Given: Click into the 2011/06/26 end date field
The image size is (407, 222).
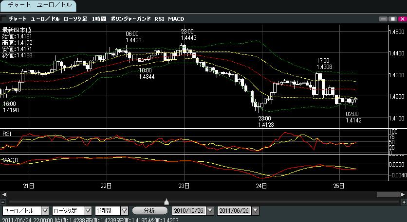Looking at the screenshot, I should tap(234, 211).
